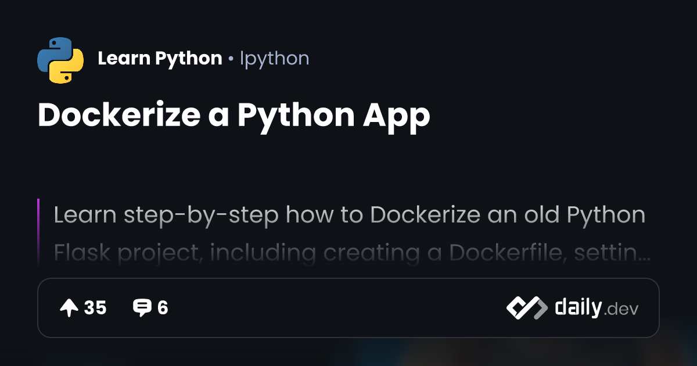This screenshot has width=697, height=366.
Task: Click the upvote count 35
Action: click(x=95, y=308)
